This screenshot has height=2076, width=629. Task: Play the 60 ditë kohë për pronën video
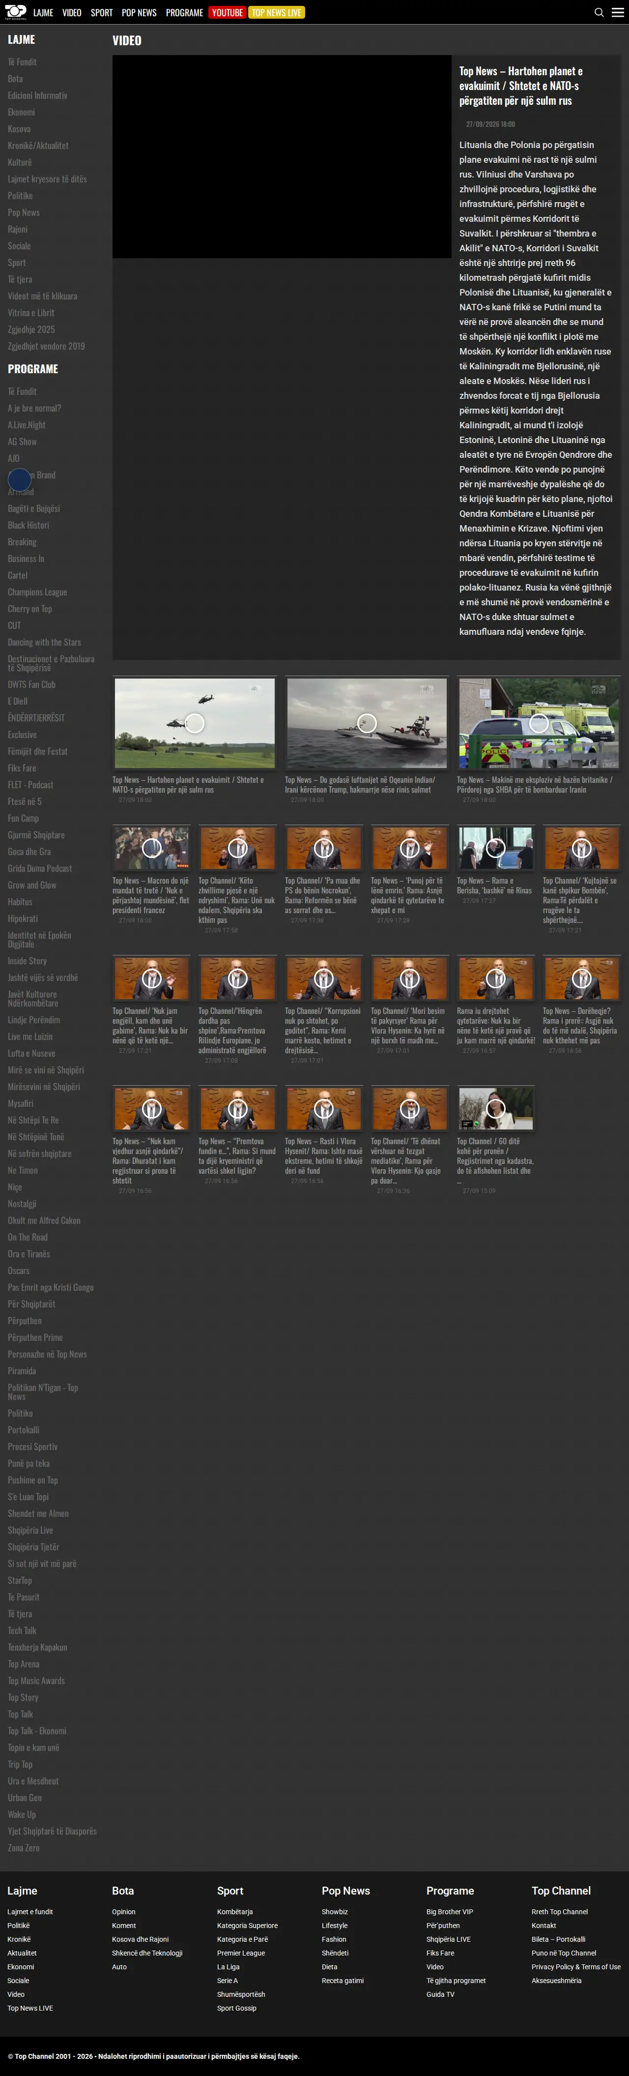point(495,1108)
